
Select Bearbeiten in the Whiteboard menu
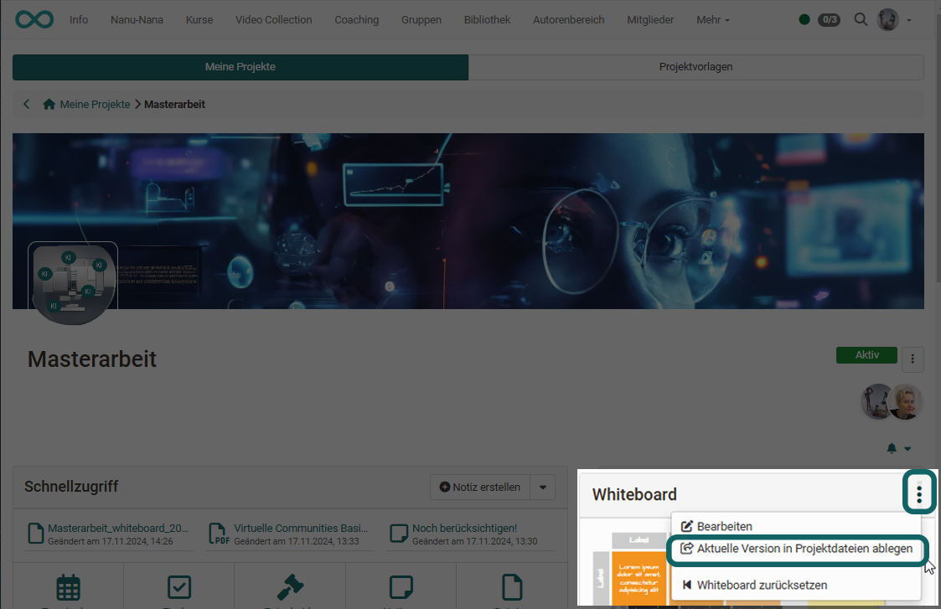(x=724, y=526)
